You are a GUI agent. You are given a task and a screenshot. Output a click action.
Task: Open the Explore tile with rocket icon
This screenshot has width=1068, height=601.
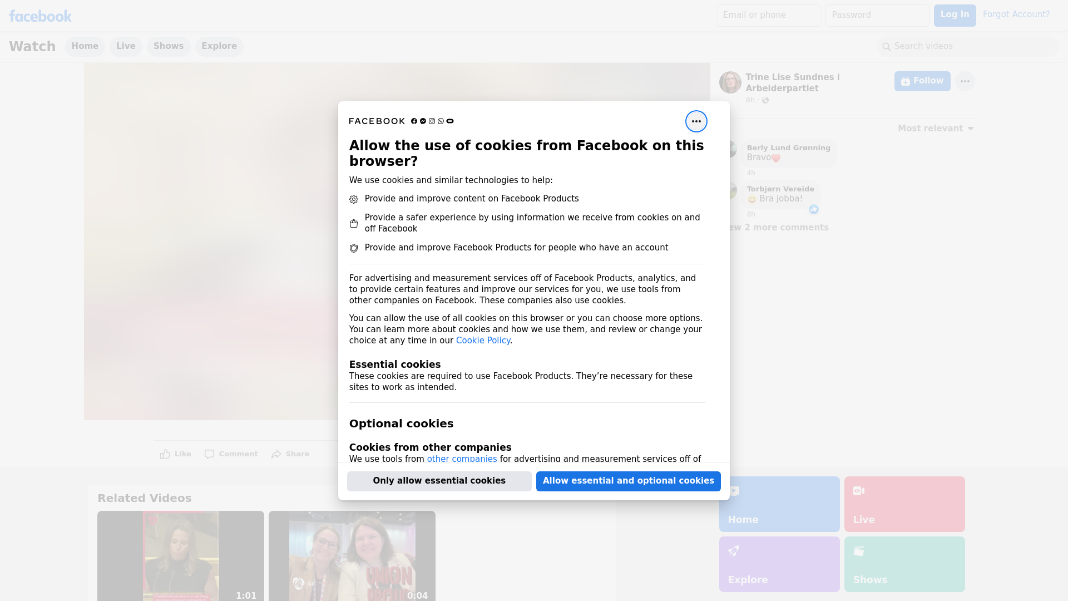[x=779, y=564]
